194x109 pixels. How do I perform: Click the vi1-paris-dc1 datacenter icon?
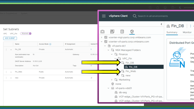tap(109, 46)
